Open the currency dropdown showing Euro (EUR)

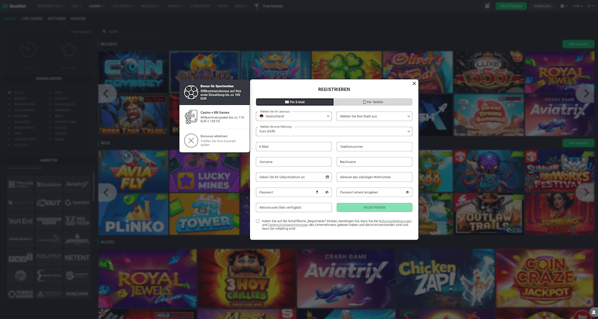pos(334,131)
